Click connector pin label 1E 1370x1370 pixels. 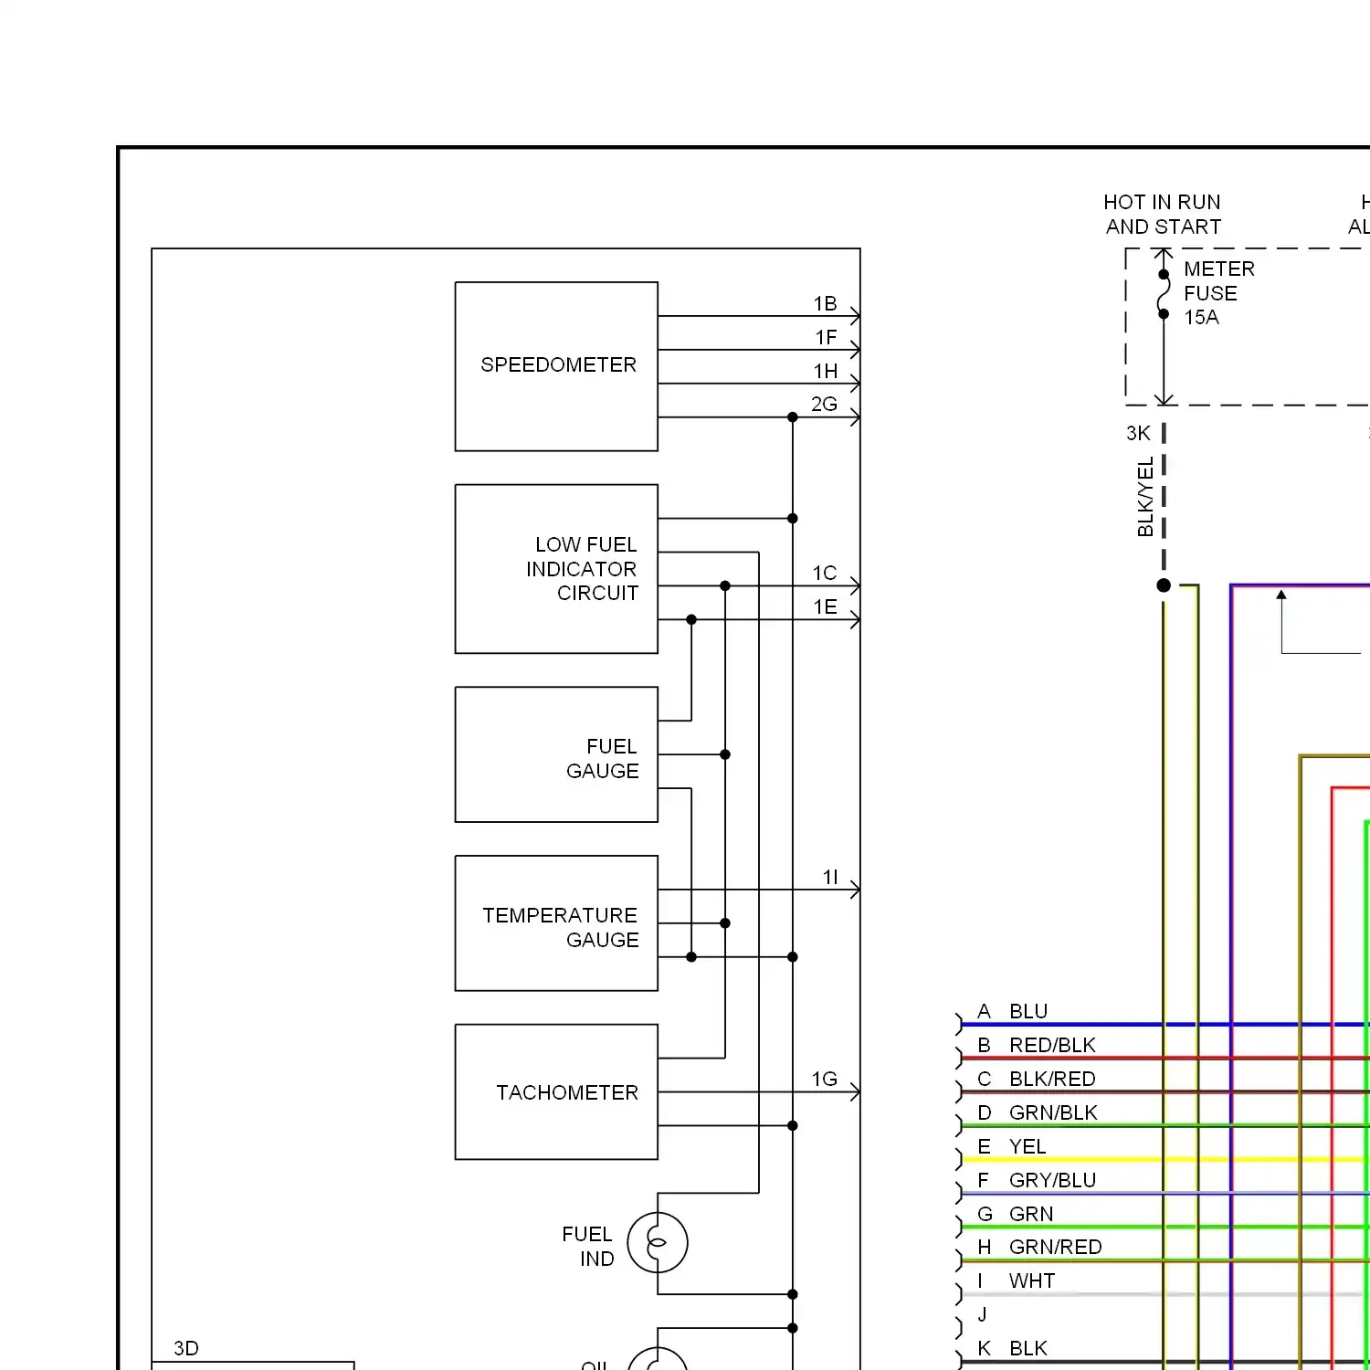826,606
